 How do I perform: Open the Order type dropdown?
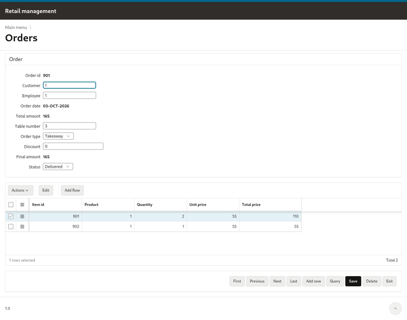tap(58, 136)
